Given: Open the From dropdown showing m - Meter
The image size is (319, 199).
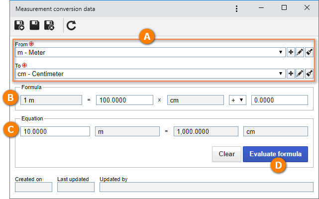Looking at the screenshot, I should 150,52.
